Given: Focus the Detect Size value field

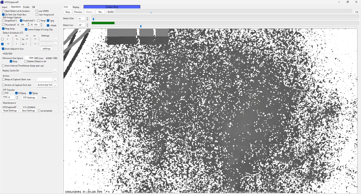Looking at the screenshot, I should [82, 19].
